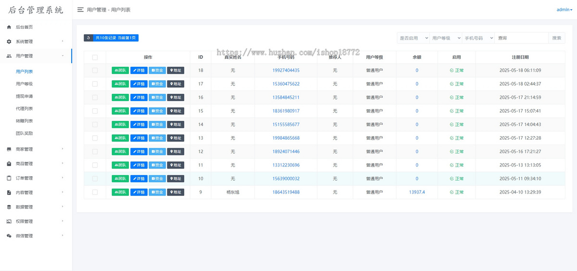Toggle the sidebar collapse hamburger icon
The height and width of the screenshot is (271, 577).
click(80, 10)
